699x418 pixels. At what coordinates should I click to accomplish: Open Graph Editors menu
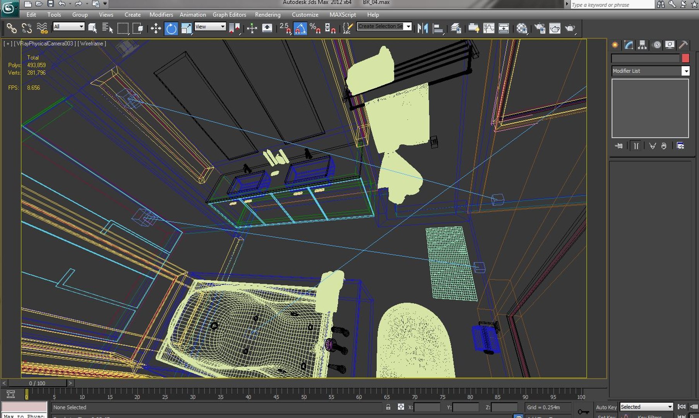(229, 15)
